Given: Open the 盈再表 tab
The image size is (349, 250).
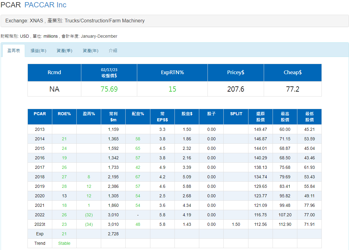Looking at the screenshot, I should point(14,51).
